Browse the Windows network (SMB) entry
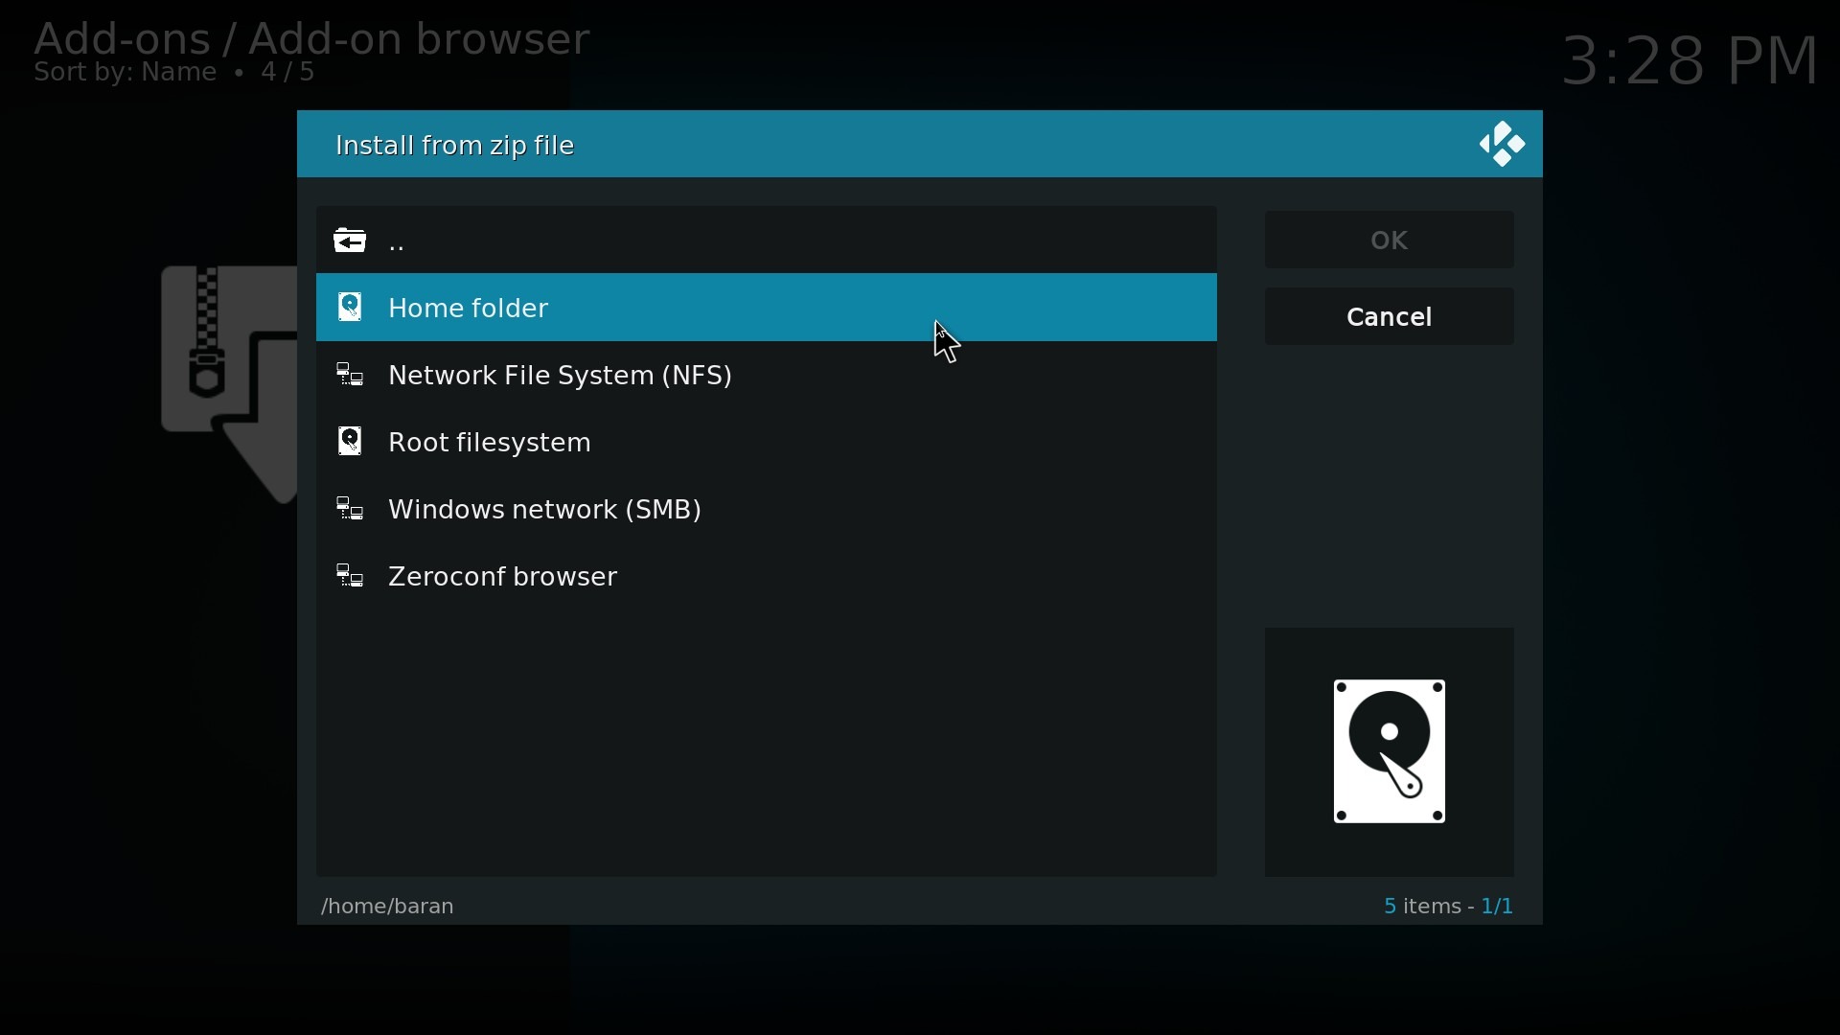This screenshot has width=1840, height=1035. 546,511
